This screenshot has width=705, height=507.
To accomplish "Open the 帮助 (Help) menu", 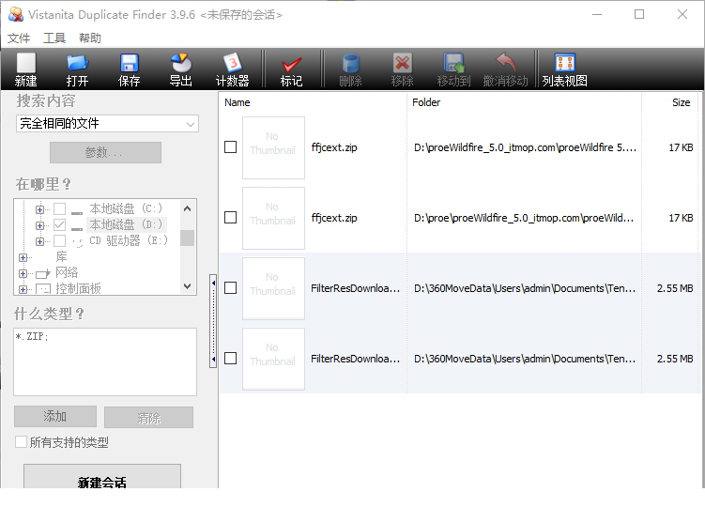I will (x=90, y=38).
